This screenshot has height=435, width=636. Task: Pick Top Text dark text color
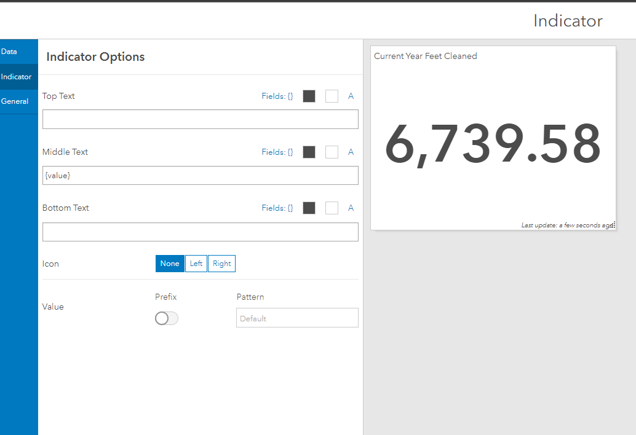click(x=309, y=96)
